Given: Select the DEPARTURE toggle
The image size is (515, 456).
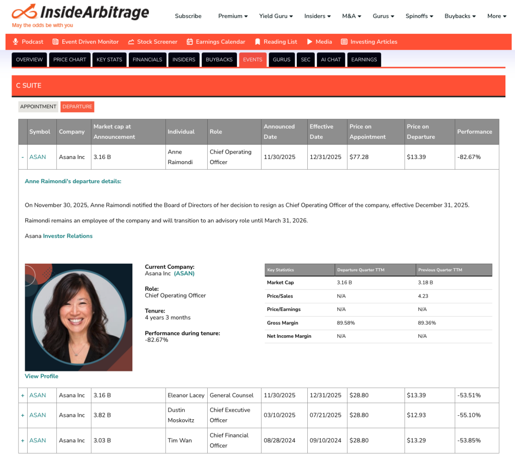Looking at the screenshot, I should (77, 107).
